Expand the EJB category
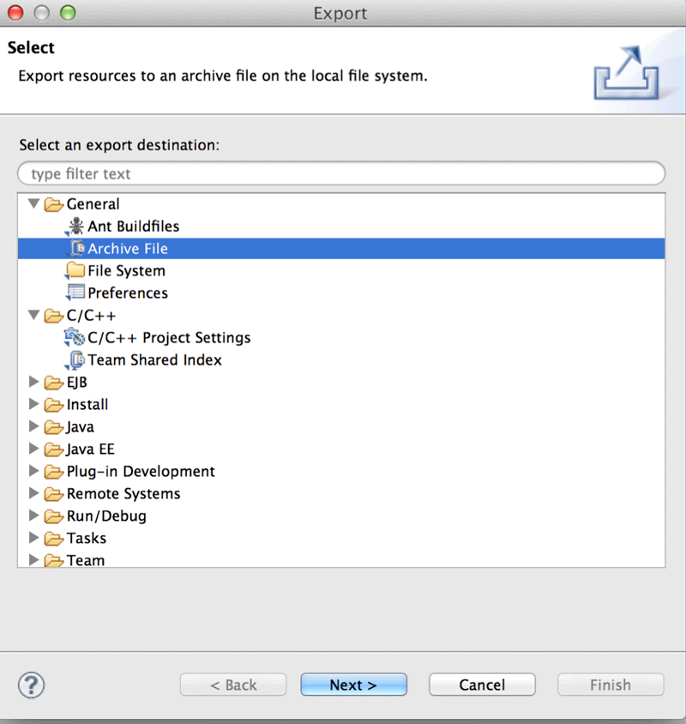686x724 pixels. (x=34, y=383)
